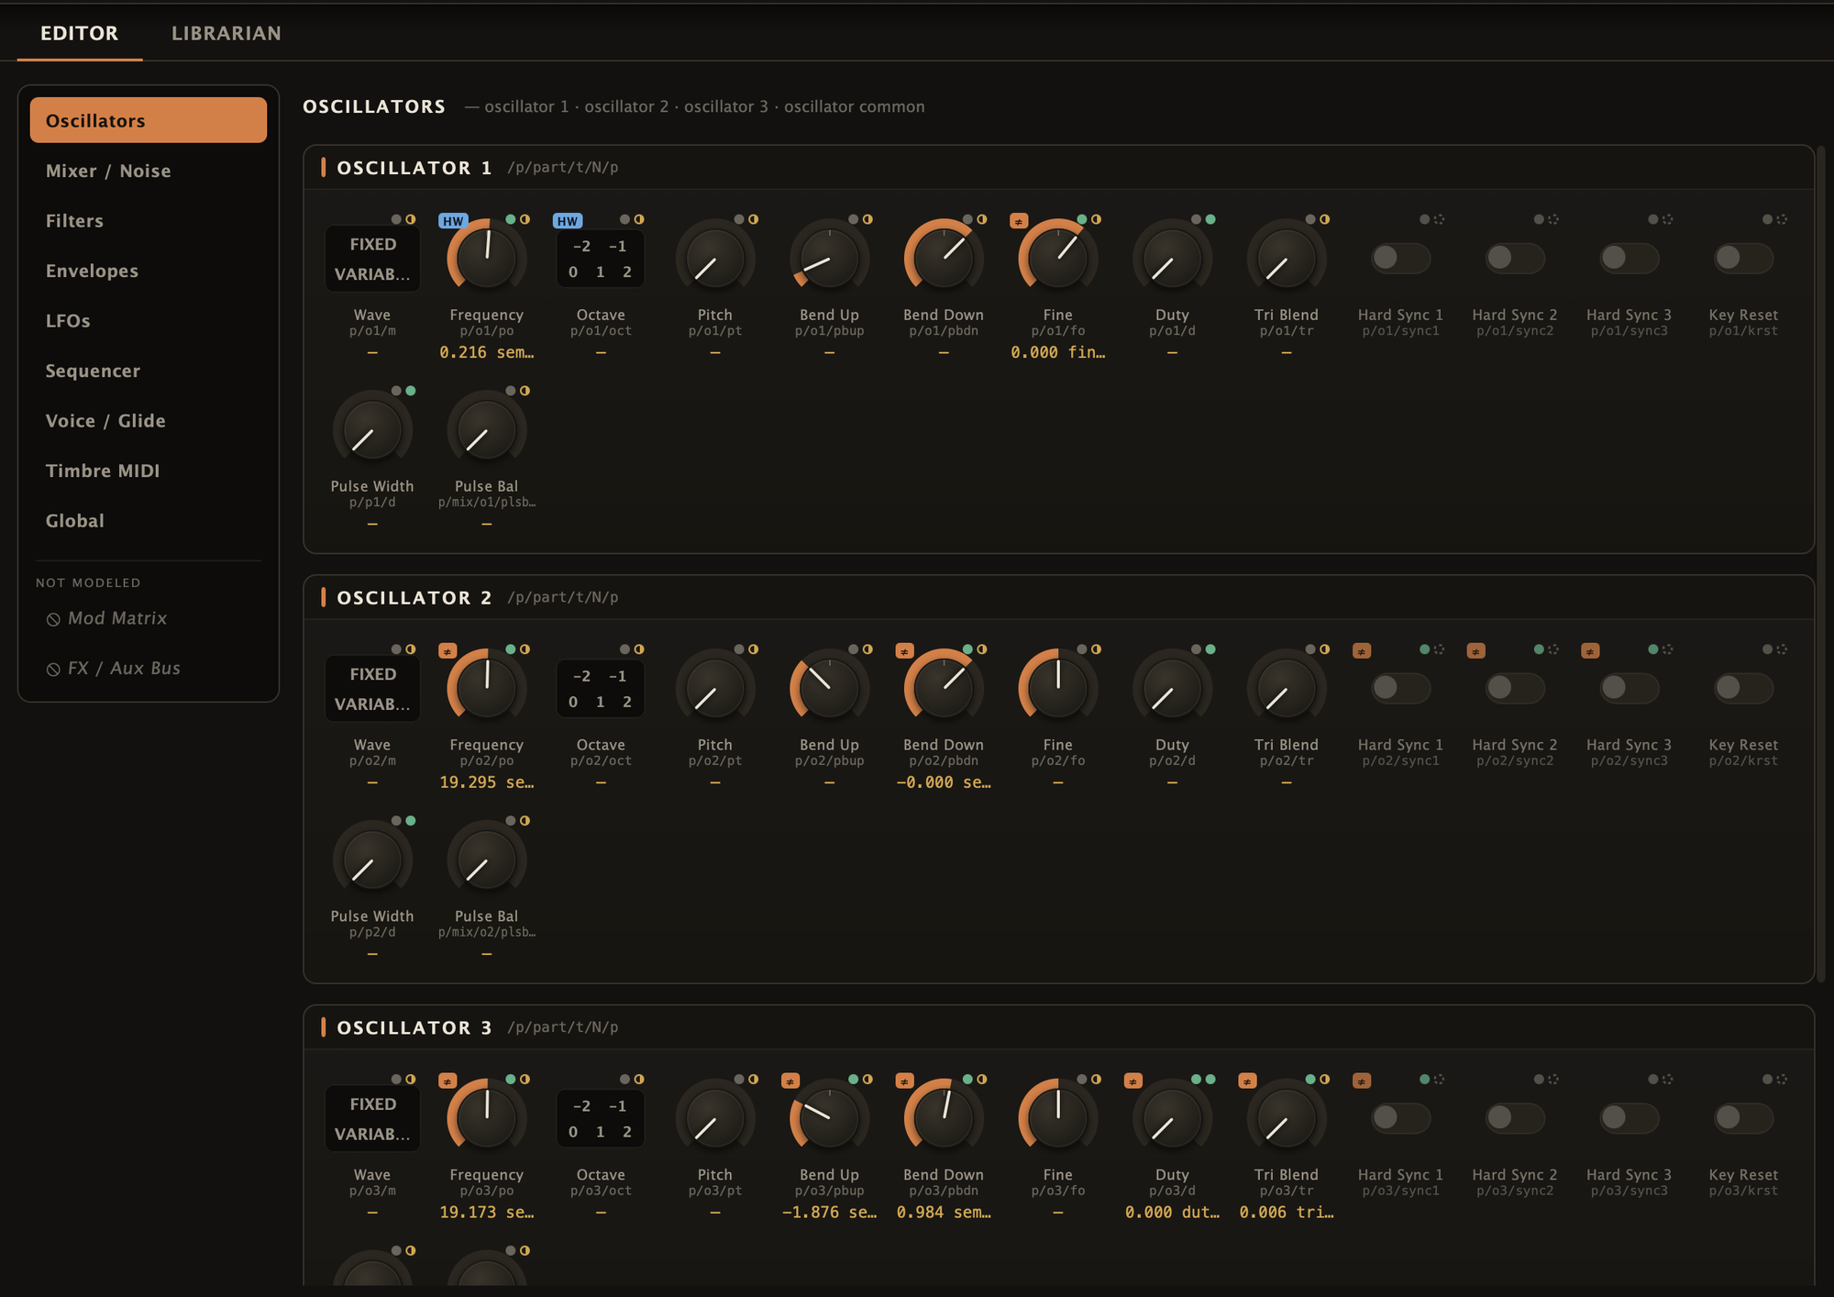Click the ≠ badge on Oscillator 3 Tri Blend
This screenshot has height=1297, width=1834.
pyautogui.click(x=1248, y=1081)
